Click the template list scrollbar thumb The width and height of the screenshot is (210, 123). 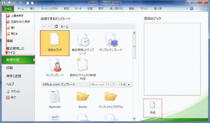point(134,47)
